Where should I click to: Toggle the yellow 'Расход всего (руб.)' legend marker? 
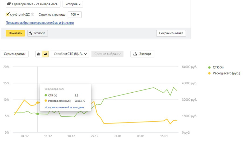coord(210,73)
